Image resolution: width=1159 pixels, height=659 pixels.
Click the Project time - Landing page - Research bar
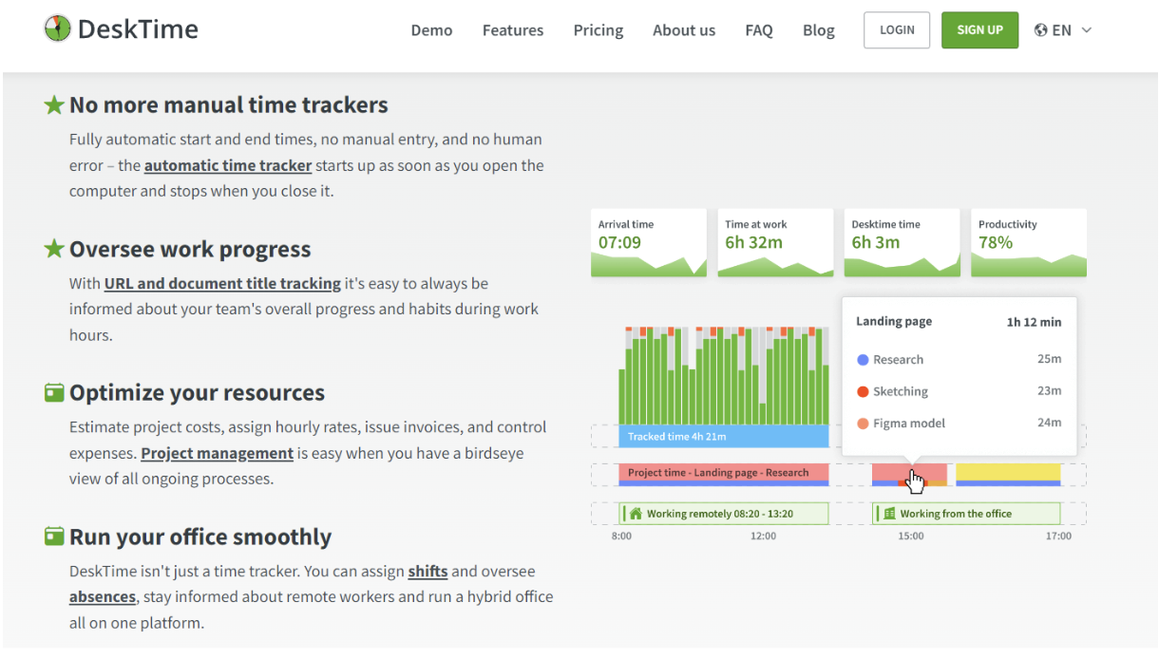click(x=724, y=473)
